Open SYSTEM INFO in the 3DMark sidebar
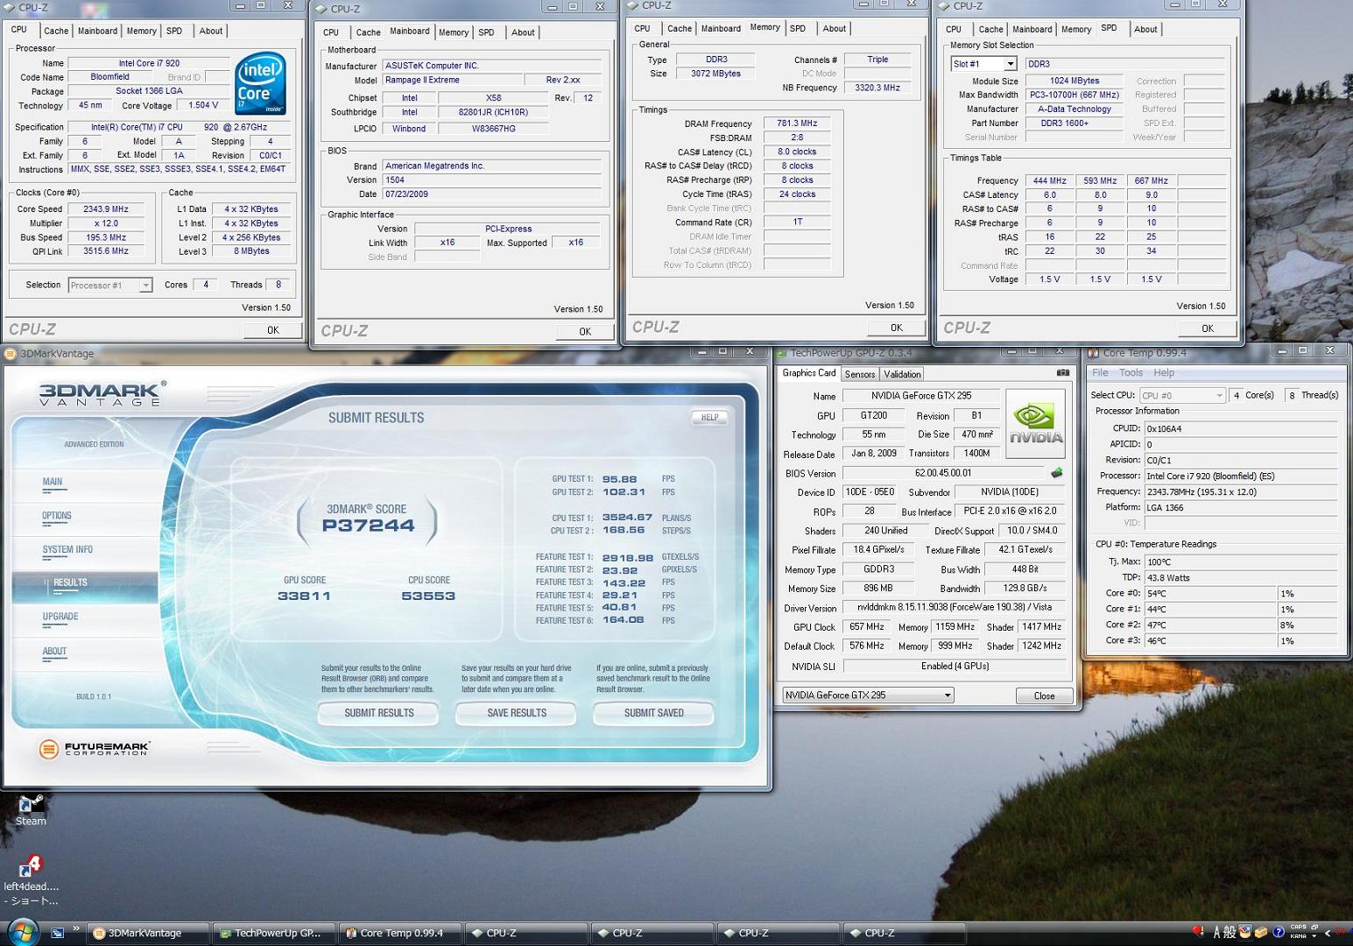Viewport: 1353px width, 946px height. click(67, 550)
